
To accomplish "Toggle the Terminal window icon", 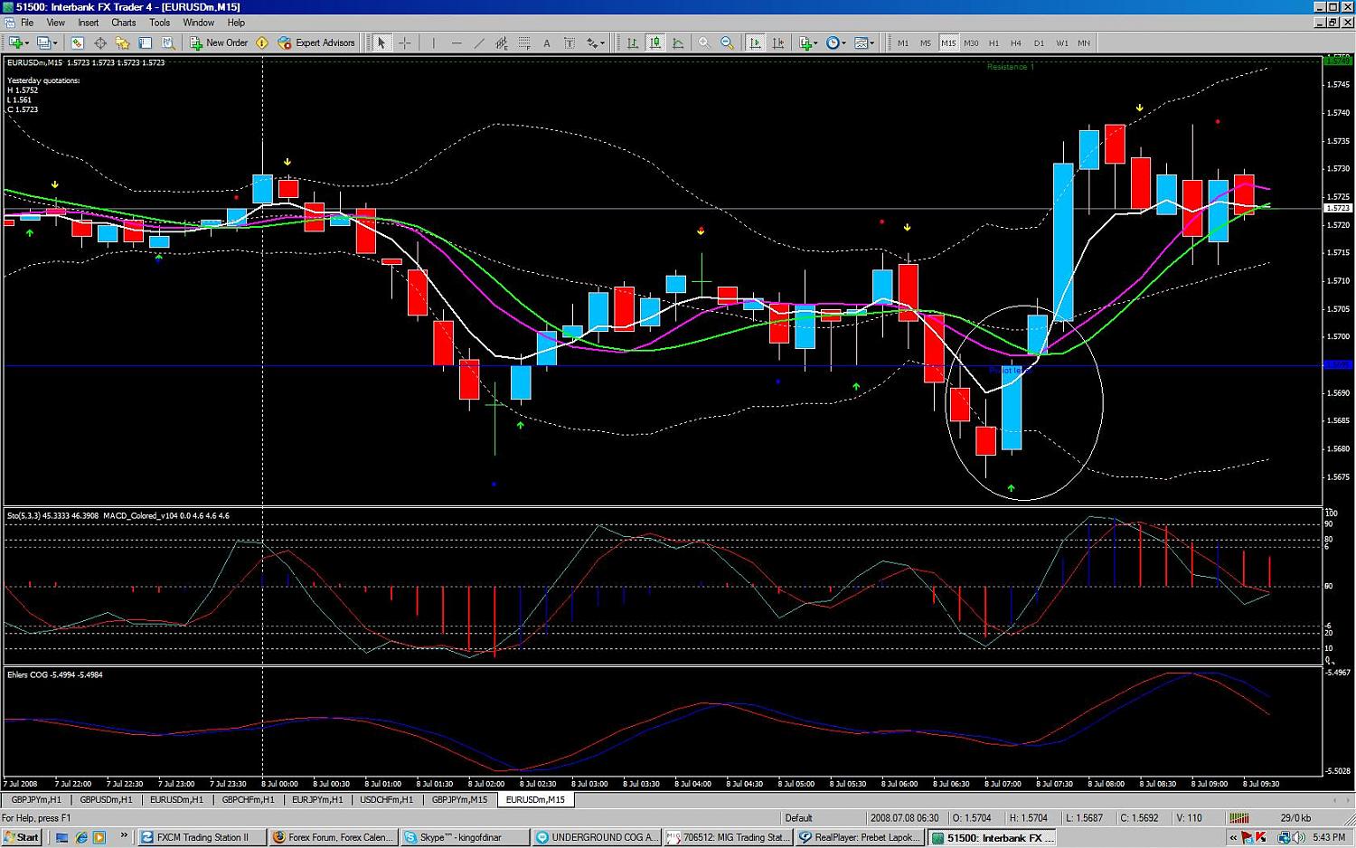I will click(145, 42).
